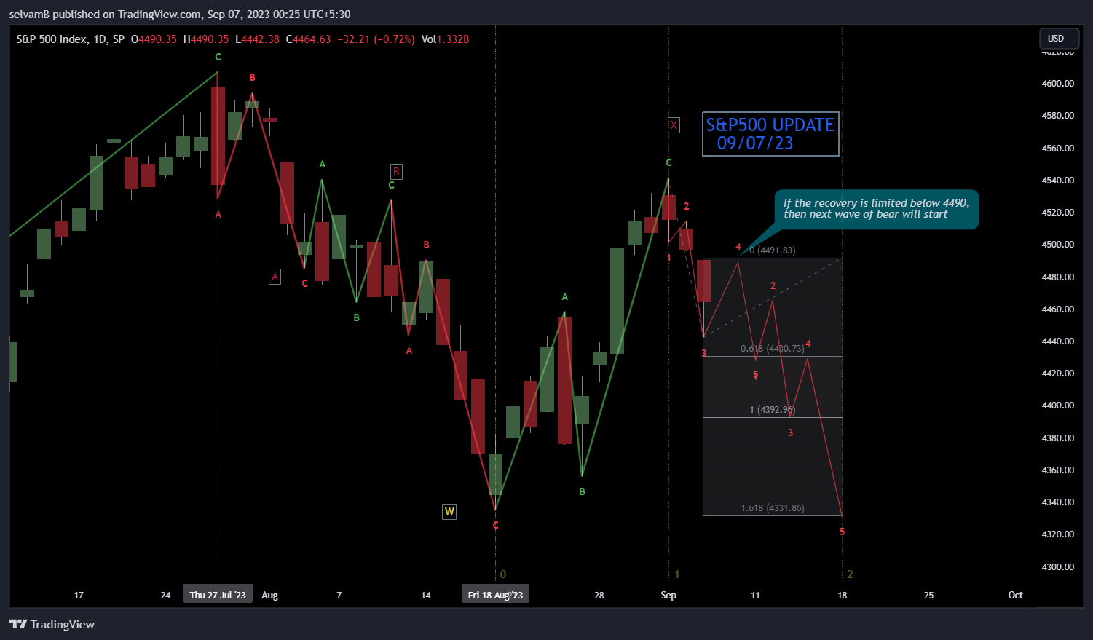Select the red boxed X wave label

tap(674, 125)
